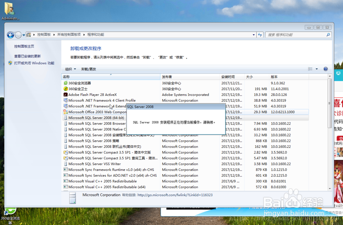
Task: Expand the view options dropdown arrow
Action: (317, 69)
